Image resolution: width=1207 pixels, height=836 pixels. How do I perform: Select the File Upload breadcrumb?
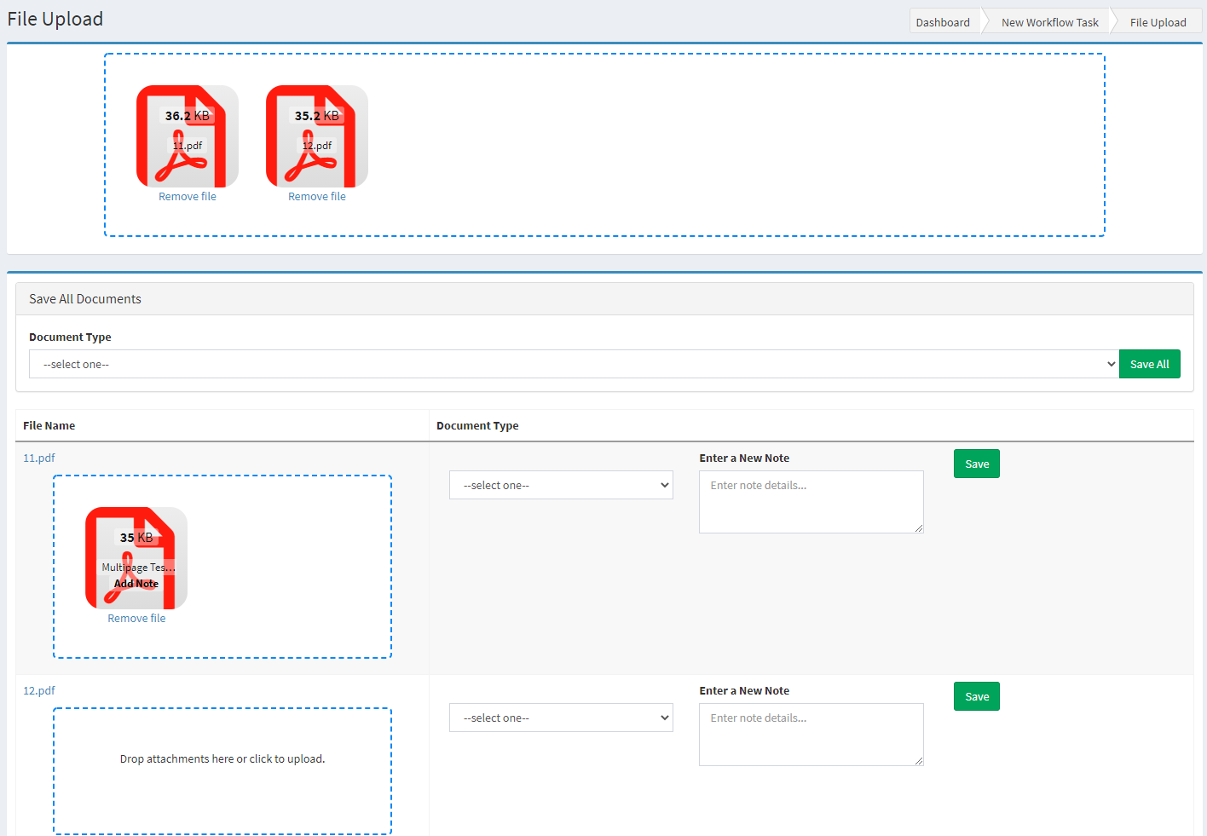1158,22
